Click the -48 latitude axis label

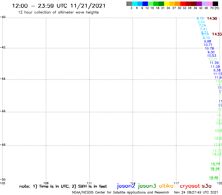[3, 145]
